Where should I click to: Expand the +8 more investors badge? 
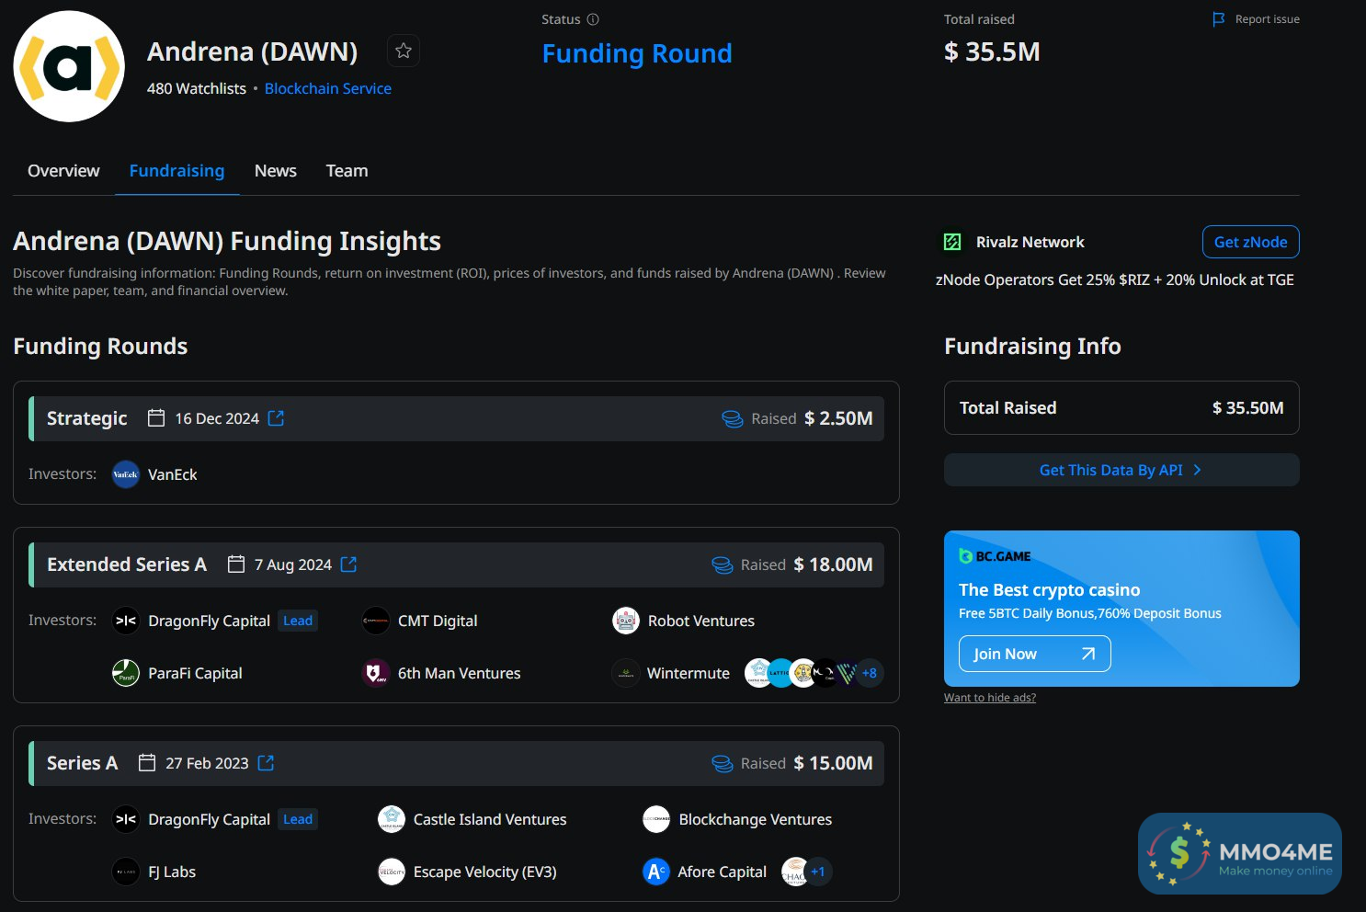tap(869, 673)
